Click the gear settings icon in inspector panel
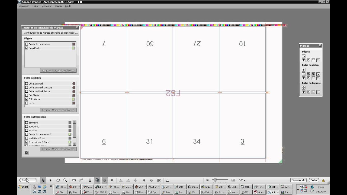 point(26,153)
